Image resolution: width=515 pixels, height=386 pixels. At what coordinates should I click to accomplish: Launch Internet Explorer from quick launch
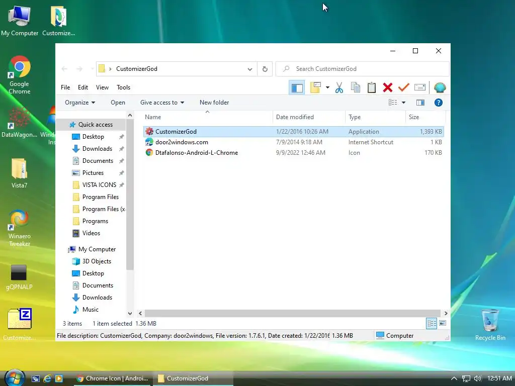(47, 378)
